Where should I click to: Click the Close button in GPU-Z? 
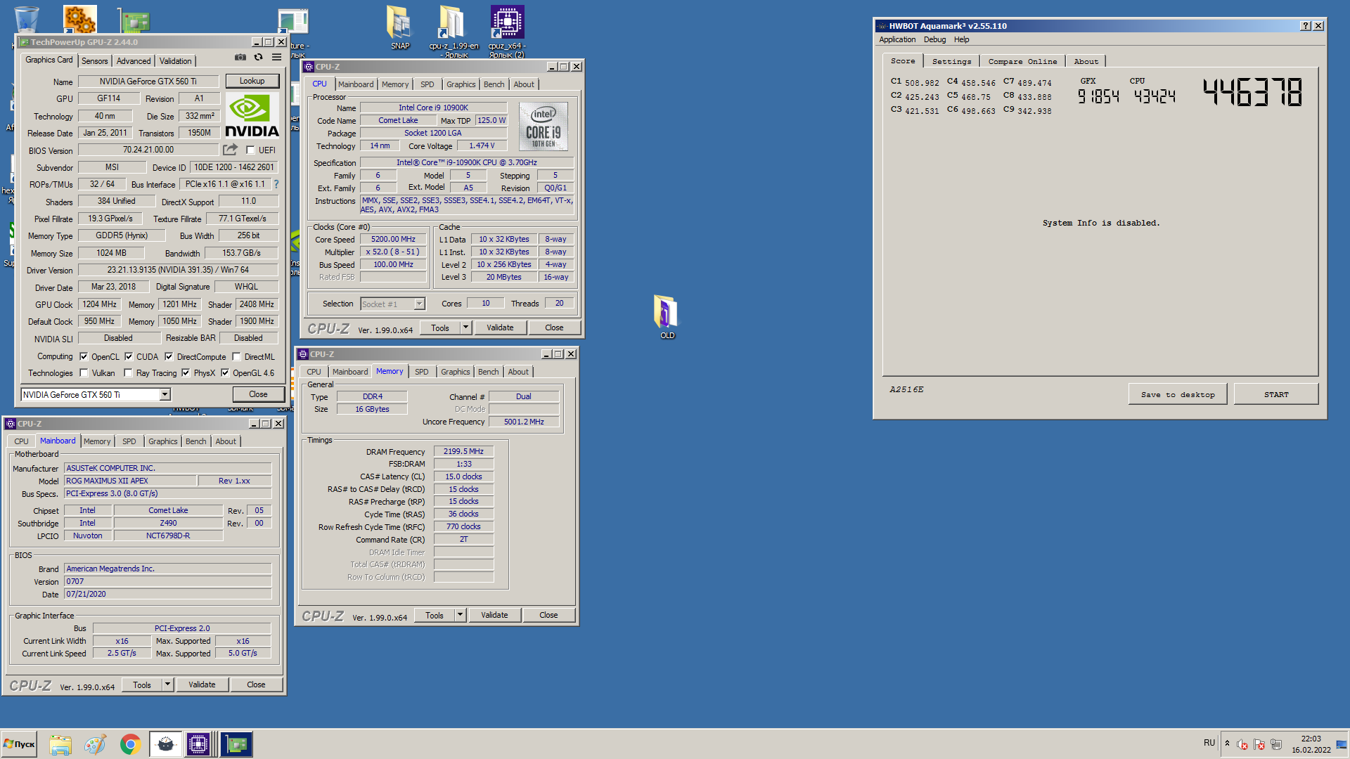258,394
